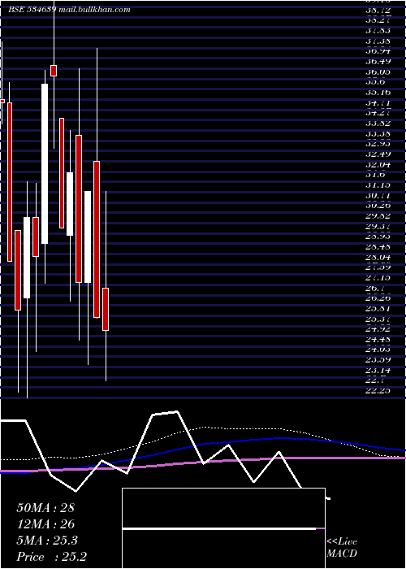Viewport: 406px width, 569px height.
Task: Click the 50MA : 28 readout
Action: click(x=45, y=508)
